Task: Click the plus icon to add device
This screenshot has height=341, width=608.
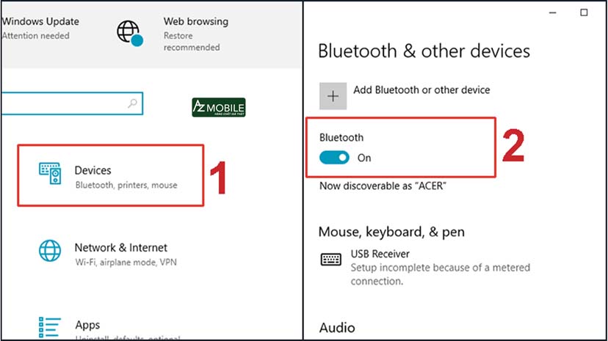Action: [333, 96]
